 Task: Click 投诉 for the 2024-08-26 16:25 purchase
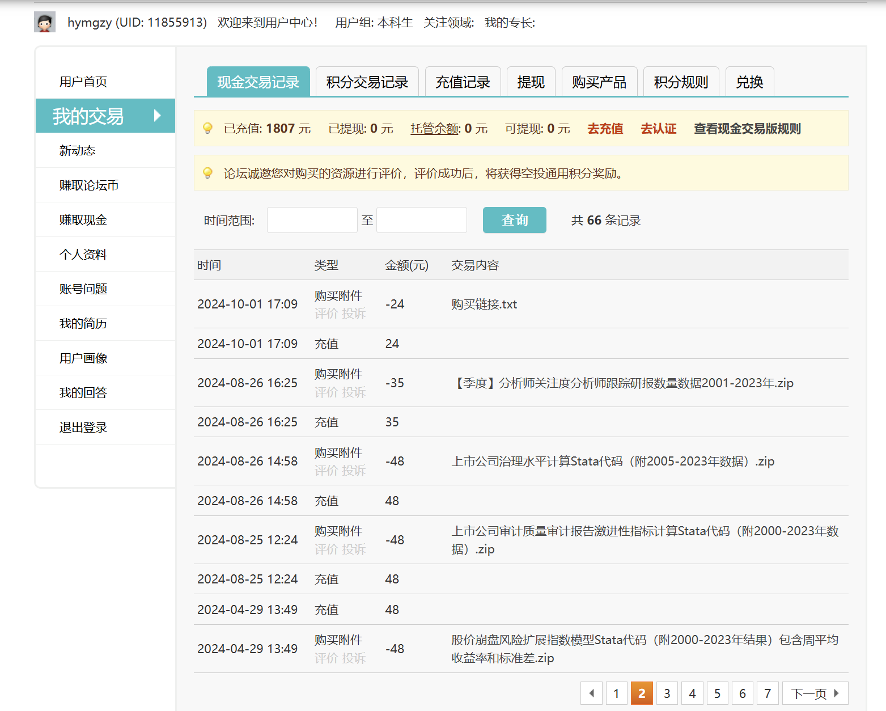(354, 392)
